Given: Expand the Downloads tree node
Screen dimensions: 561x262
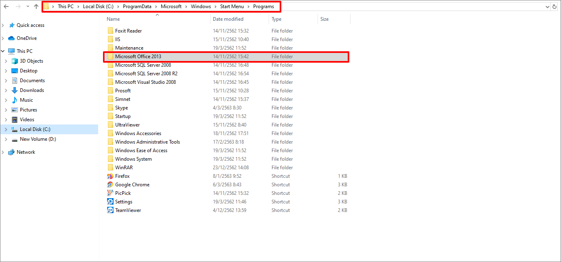Looking at the screenshot, I should 6,90.
